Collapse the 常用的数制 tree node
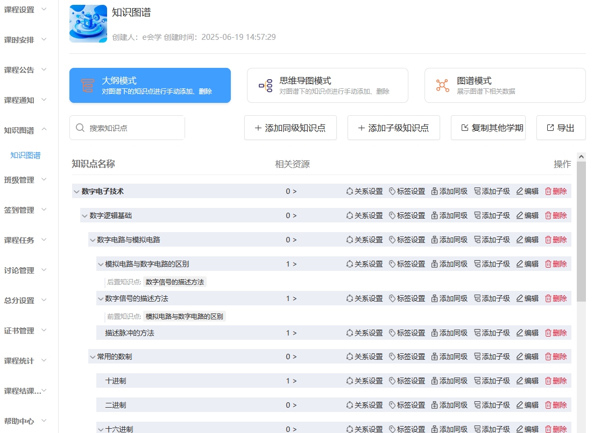 coord(92,357)
